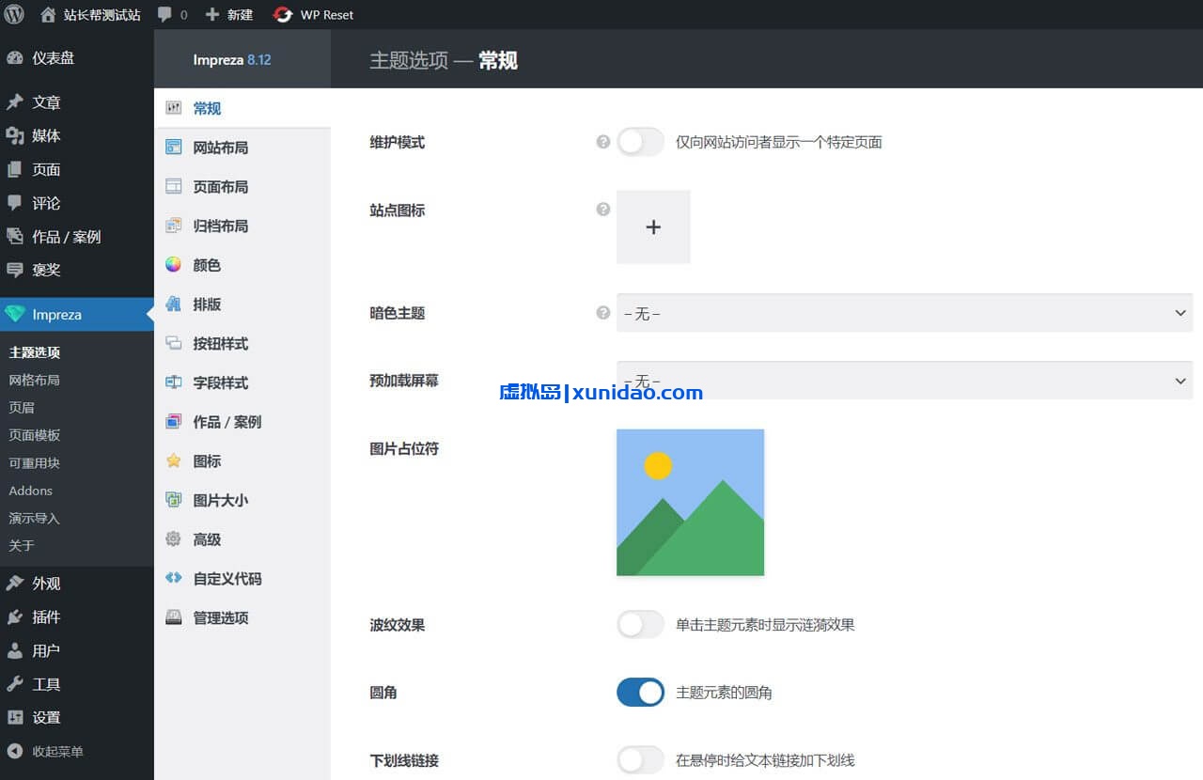Turn on the 波纹效果 ripple toggle
The width and height of the screenshot is (1203, 780).
640,624
